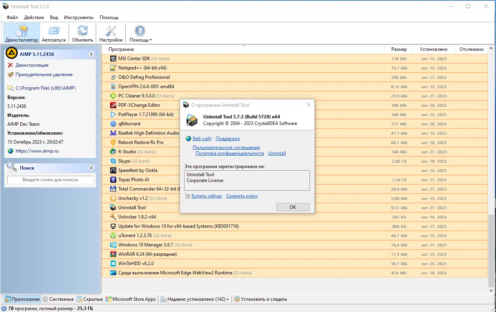Open the C:\Program Files (x86)\AIMP\ folder link

pyautogui.click(x=46, y=88)
